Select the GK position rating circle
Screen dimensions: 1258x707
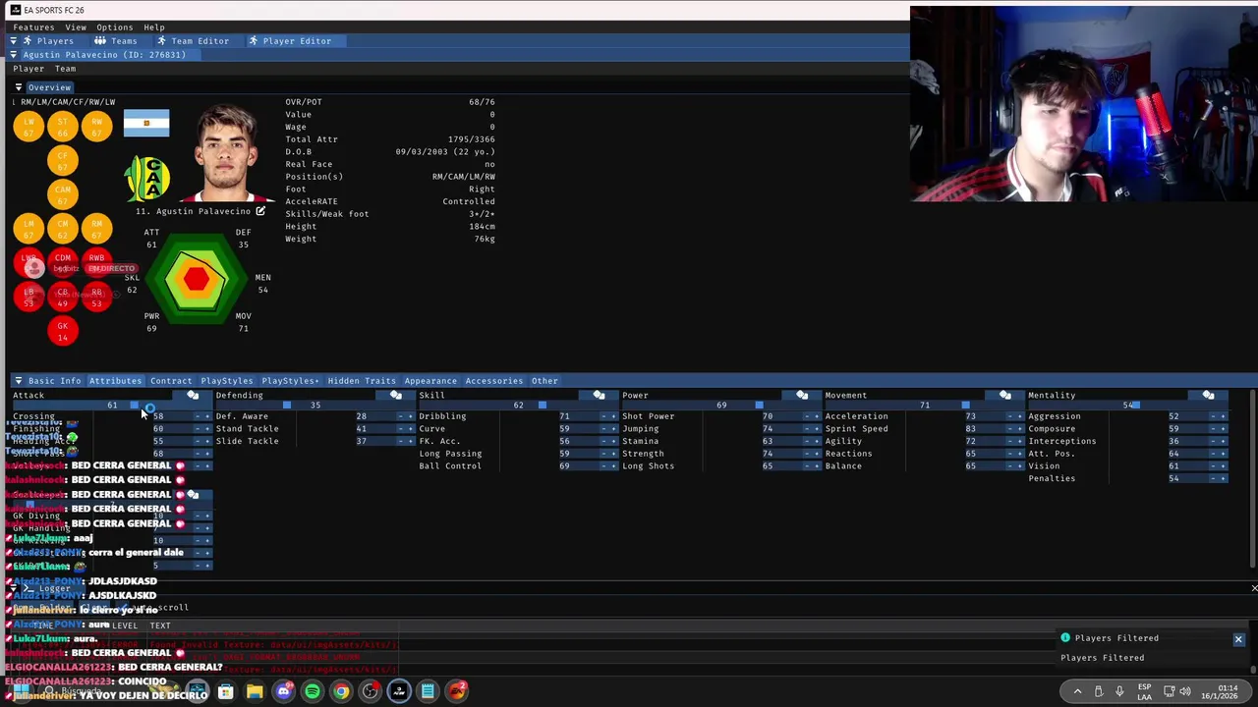63,331
